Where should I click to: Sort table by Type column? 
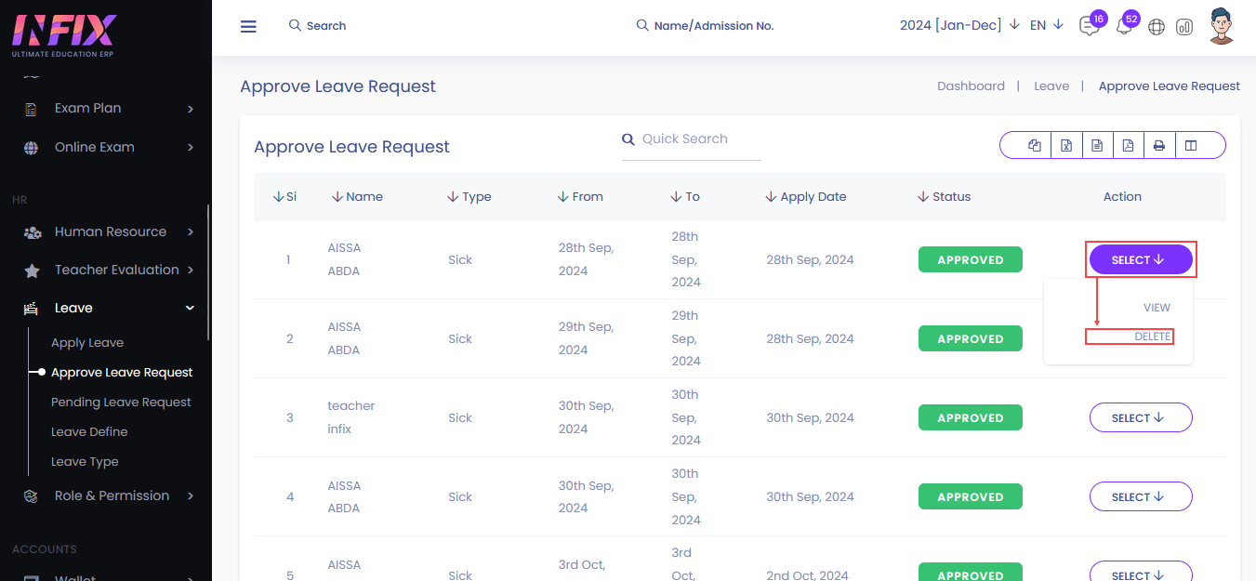[x=469, y=196]
